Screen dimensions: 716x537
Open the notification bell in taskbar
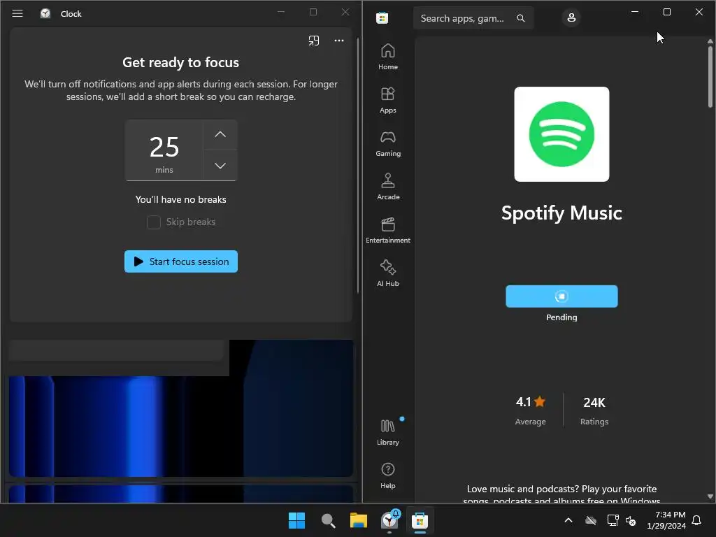[x=696, y=520]
